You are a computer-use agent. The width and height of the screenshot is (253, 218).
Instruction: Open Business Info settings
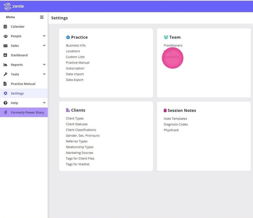[76, 45]
